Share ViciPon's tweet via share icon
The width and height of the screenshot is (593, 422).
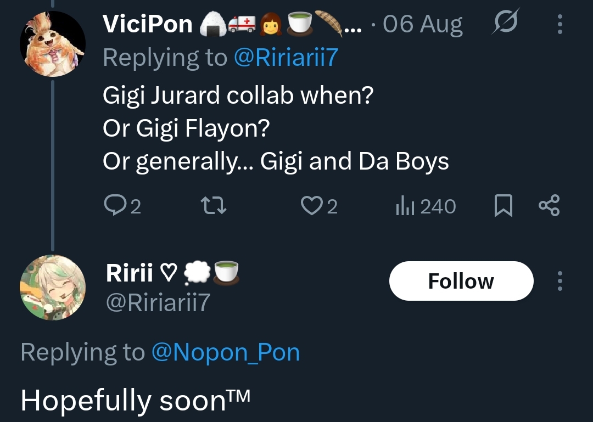pos(549,205)
